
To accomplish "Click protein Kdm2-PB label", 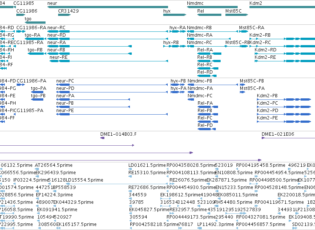I will point(267,96).
